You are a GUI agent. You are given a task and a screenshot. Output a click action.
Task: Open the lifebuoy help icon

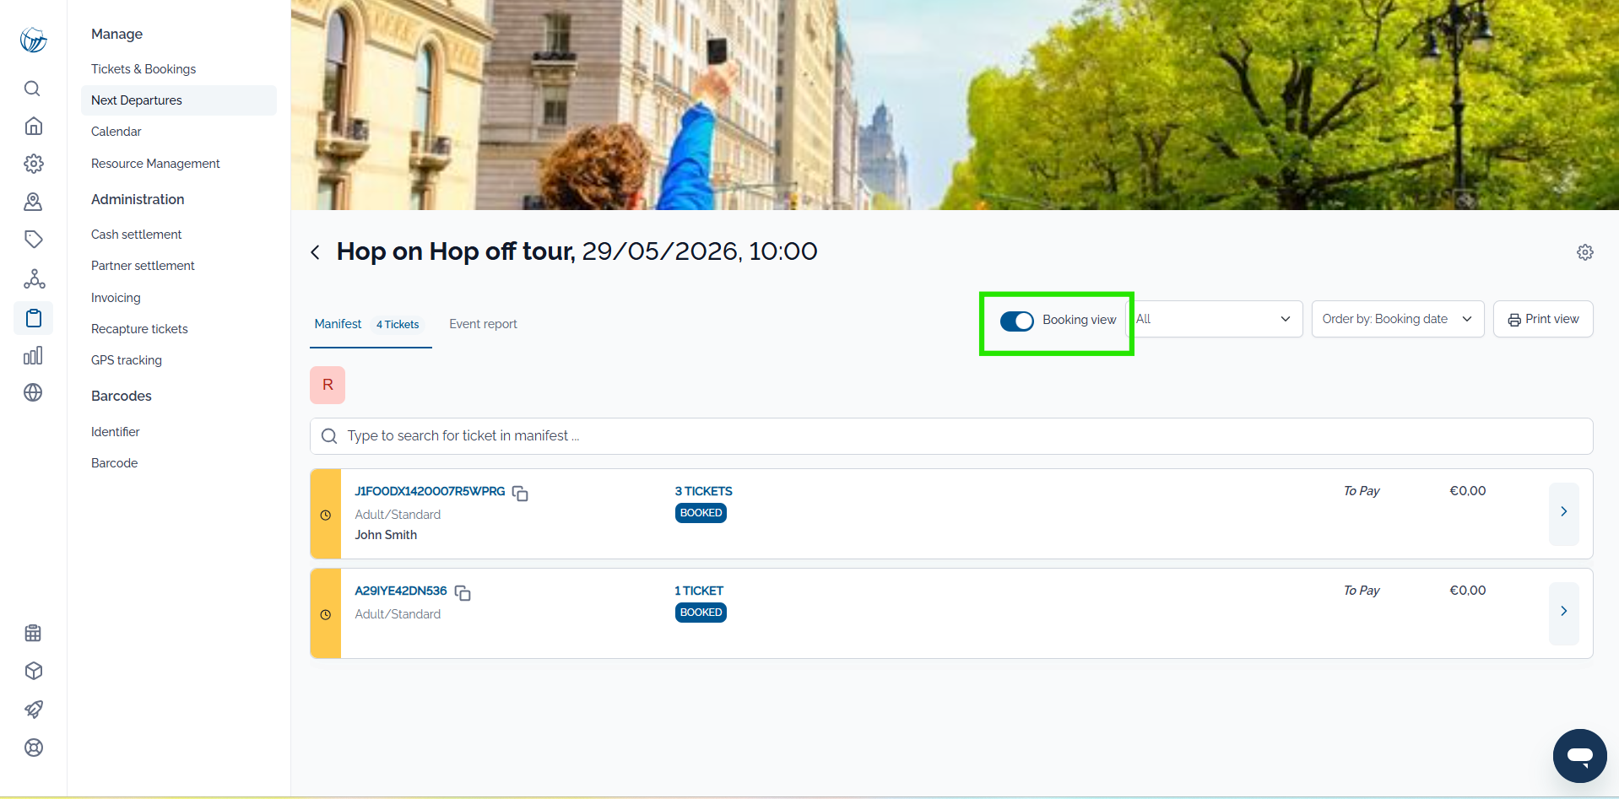[34, 748]
